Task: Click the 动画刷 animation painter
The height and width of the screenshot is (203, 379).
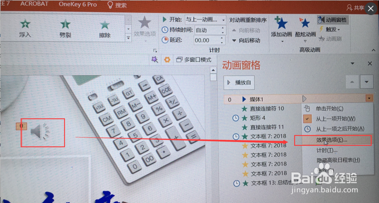Action: [x=330, y=39]
